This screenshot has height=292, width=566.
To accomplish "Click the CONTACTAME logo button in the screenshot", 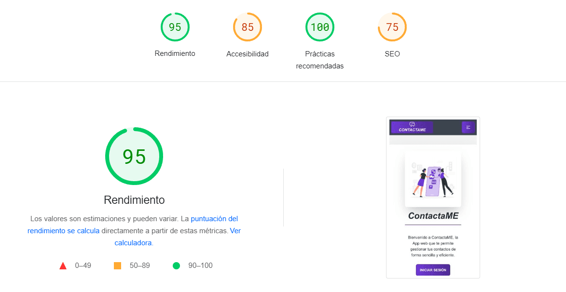I will click(412, 127).
